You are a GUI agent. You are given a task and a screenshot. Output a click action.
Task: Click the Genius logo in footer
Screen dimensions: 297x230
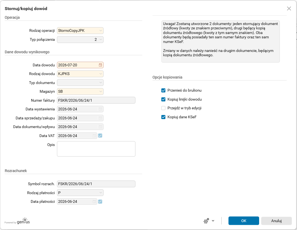[x=17, y=221]
